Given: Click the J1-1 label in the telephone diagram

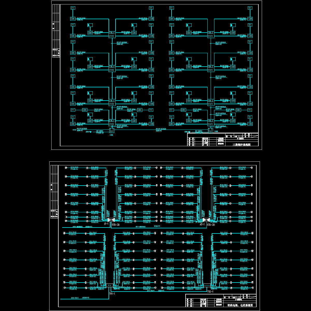Looking at the screenshot, I should click(x=106, y=223).
